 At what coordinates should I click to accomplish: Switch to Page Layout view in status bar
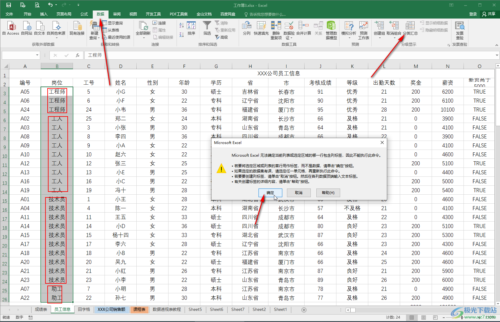[x=424, y=317]
